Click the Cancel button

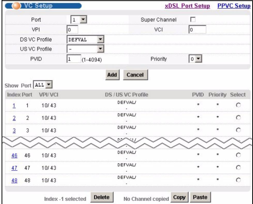[135, 75]
